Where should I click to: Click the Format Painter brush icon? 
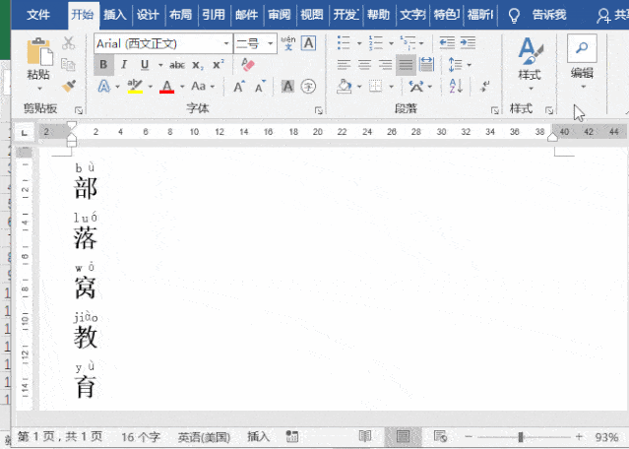tap(69, 87)
